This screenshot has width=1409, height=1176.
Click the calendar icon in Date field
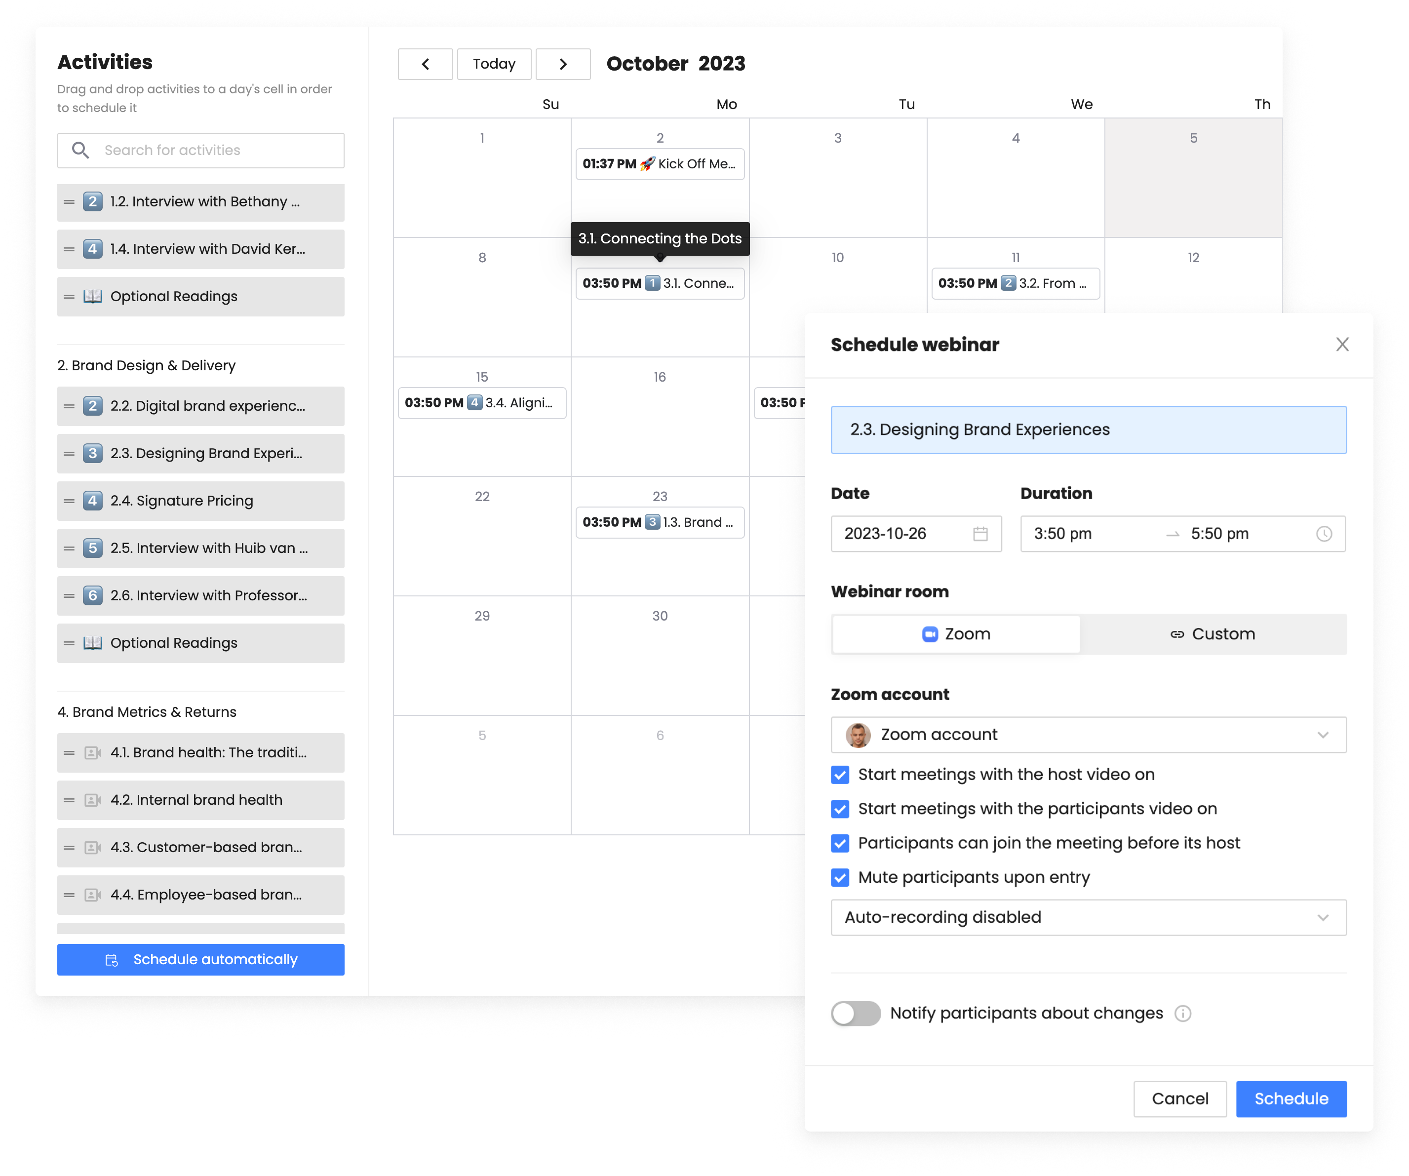pos(980,534)
